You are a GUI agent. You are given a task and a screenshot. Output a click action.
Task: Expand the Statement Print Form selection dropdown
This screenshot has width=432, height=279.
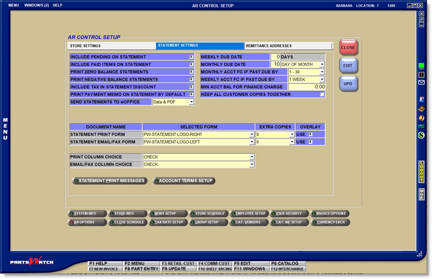252,135
